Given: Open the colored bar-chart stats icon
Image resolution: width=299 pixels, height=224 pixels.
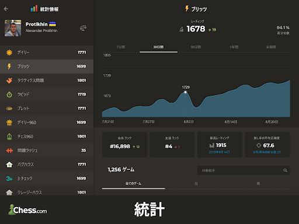Looking at the screenshot, I should (x=34, y=9).
